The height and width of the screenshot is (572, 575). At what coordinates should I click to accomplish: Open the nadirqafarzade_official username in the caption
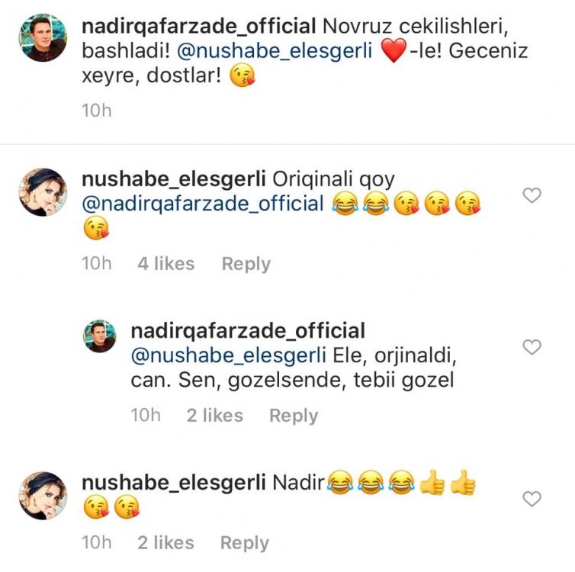click(198, 27)
